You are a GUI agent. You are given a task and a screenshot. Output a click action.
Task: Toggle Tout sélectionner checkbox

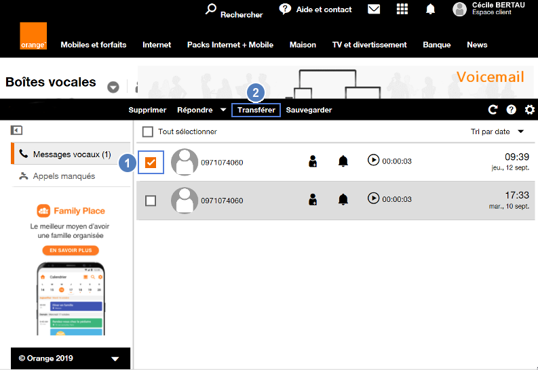[147, 132]
